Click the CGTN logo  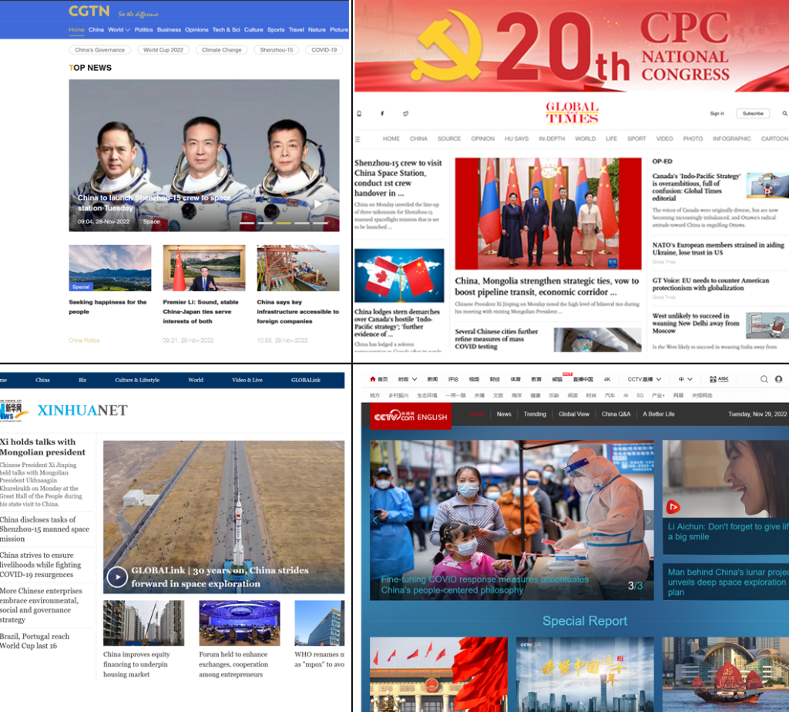tap(89, 11)
